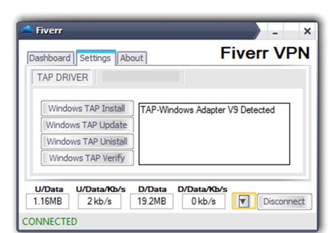Viewport: 329px width, 233px height.
Task: Click the U/Data field showing 1.16MB
Action: click(x=47, y=201)
